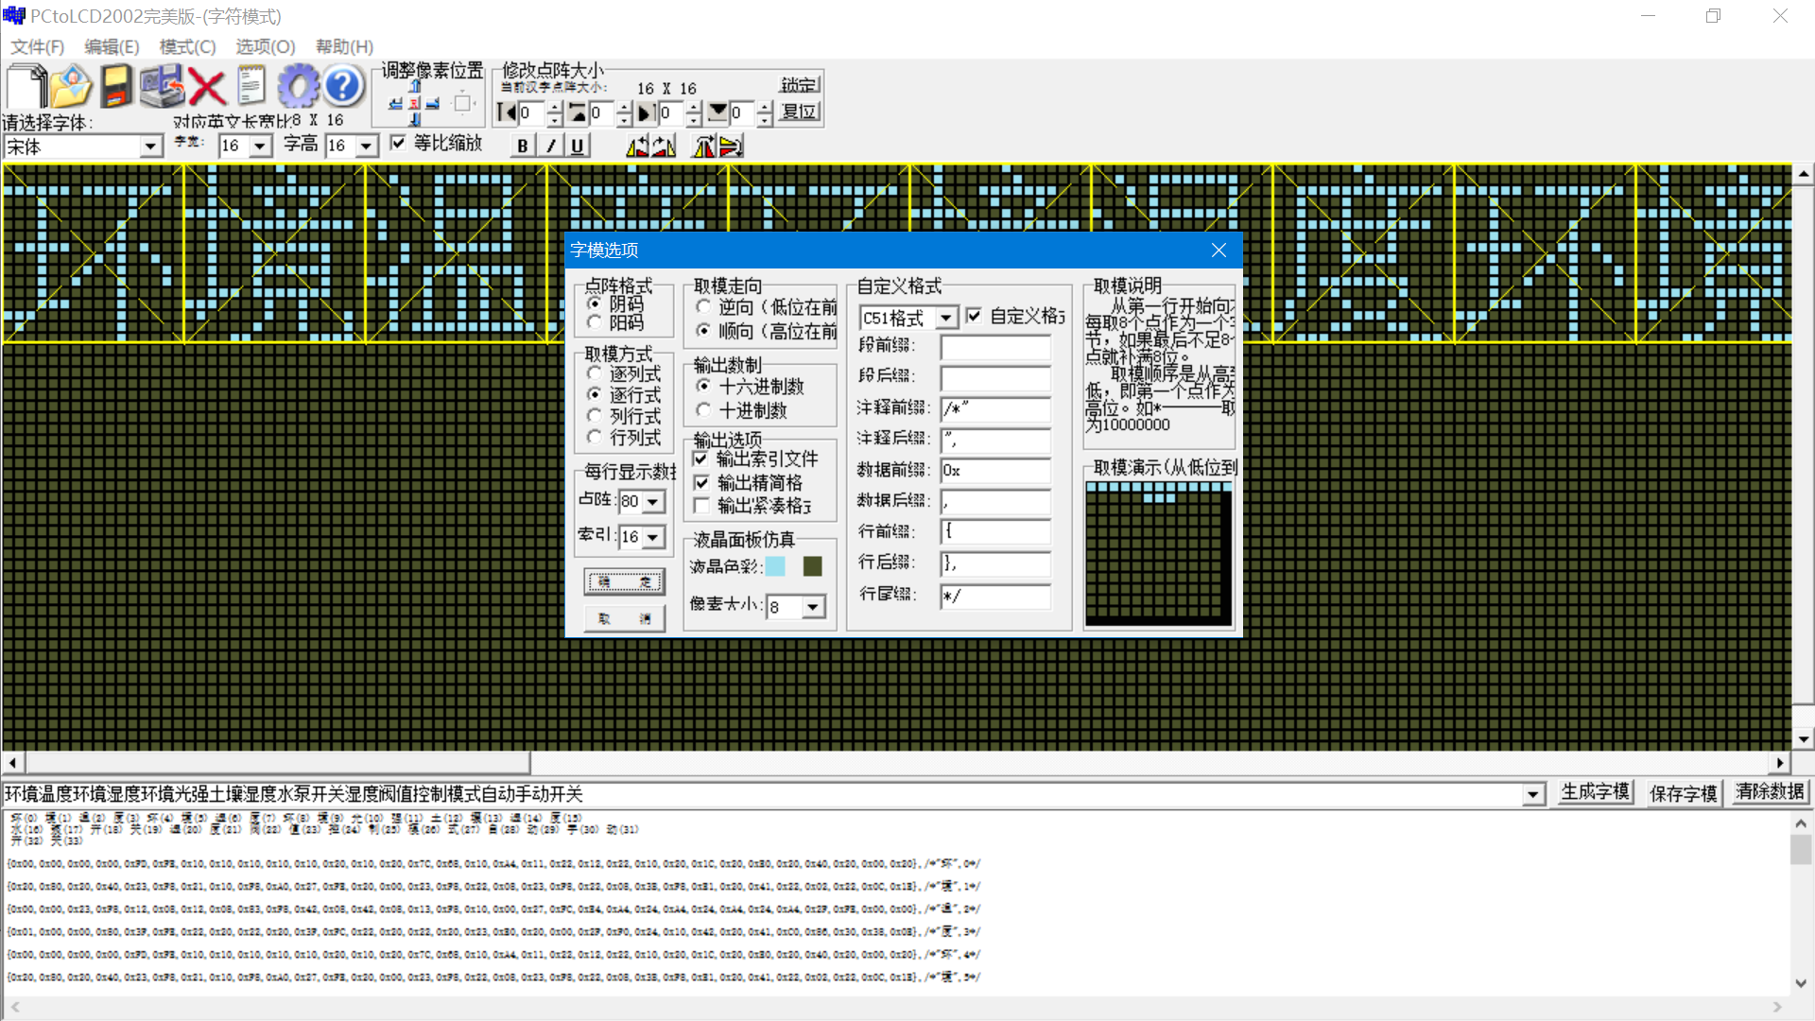Viewport: 1815px width, 1021px height.
Task: Click the open file folder icon
Action: pyautogui.click(x=71, y=87)
